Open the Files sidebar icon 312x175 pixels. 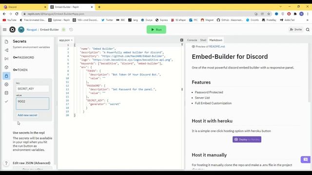pyautogui.click(x=6, y=42)
